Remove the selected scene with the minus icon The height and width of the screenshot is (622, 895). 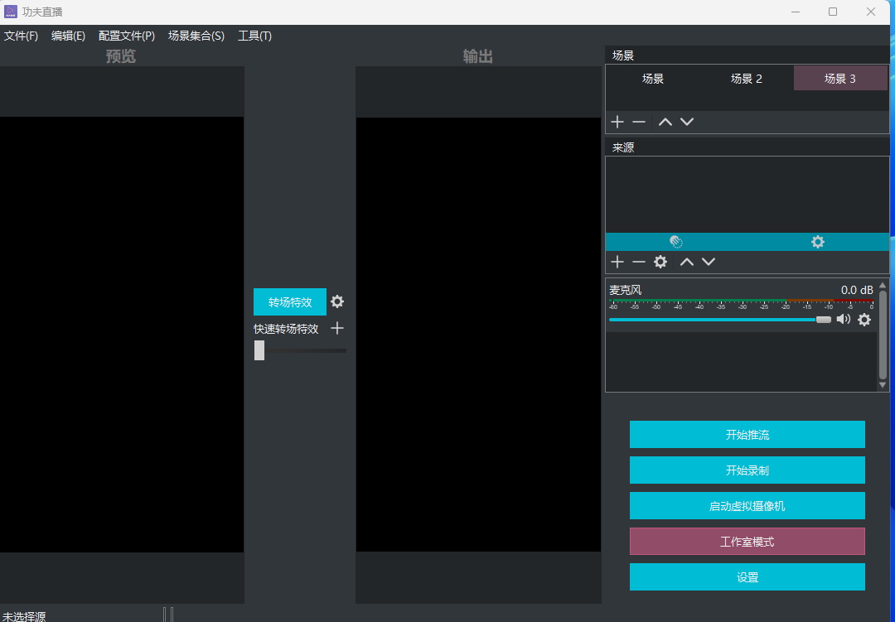pyautogui.click(x=639, y=122)
